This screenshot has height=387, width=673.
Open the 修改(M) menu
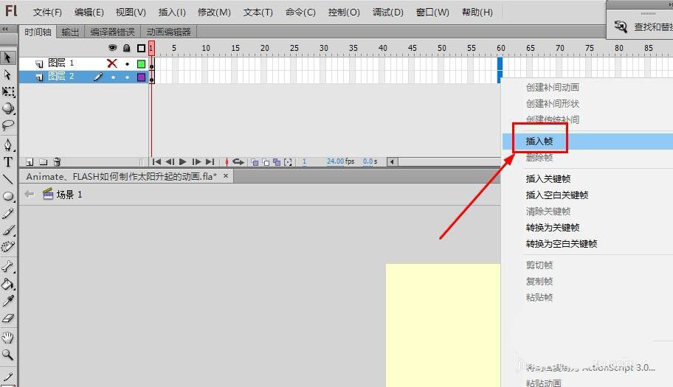click(214, 13)
